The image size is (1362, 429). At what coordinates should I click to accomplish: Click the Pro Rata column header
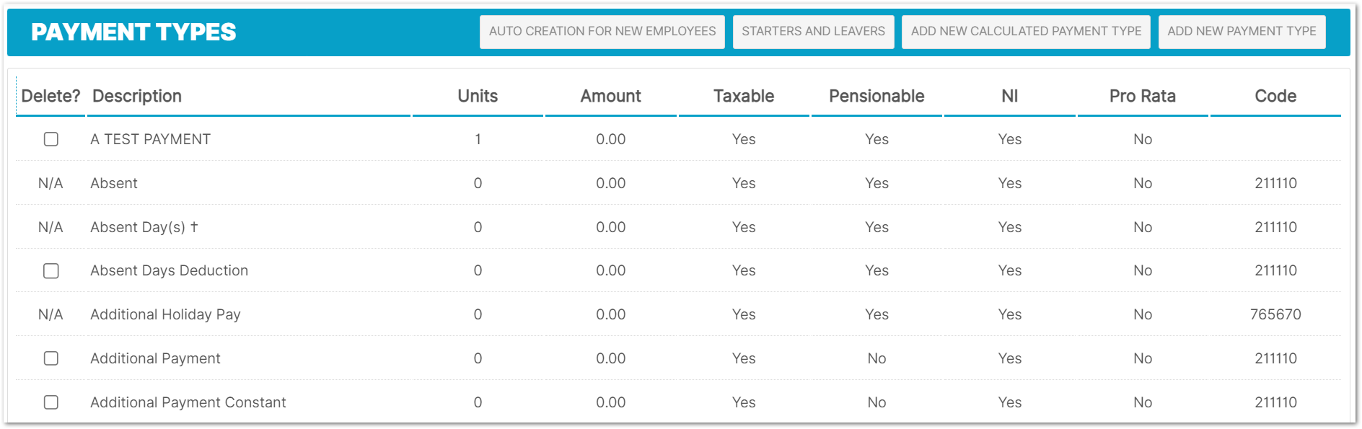(1142, 96)
